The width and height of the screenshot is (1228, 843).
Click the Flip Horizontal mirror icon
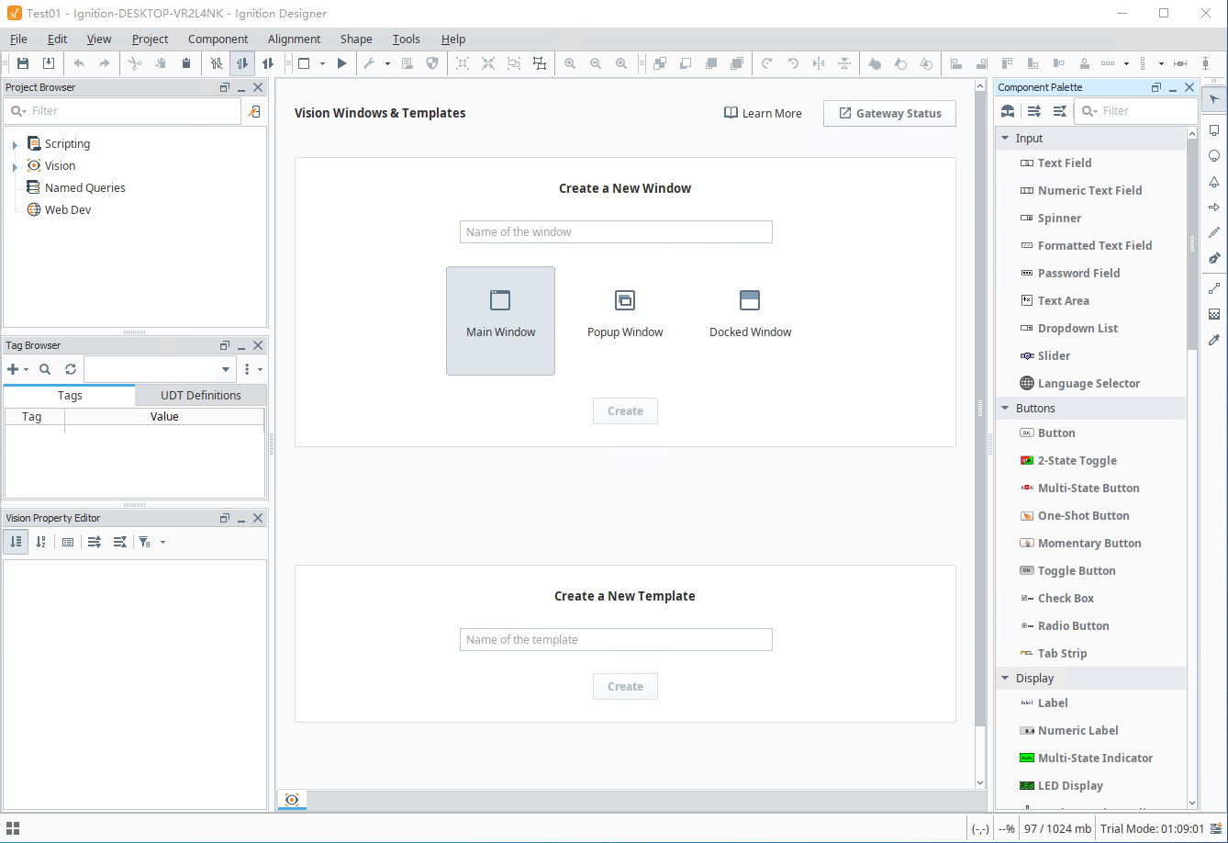pos(819,63)
